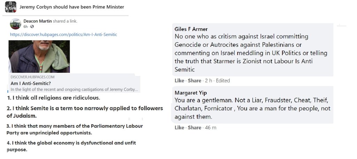Open Deacon Martin's profile name link
This screenshot has width=357, height=159.
(x=38, y=21)
